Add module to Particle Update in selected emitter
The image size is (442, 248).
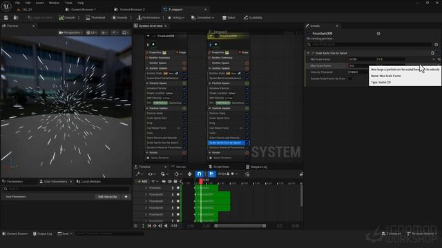coord(247,108)
